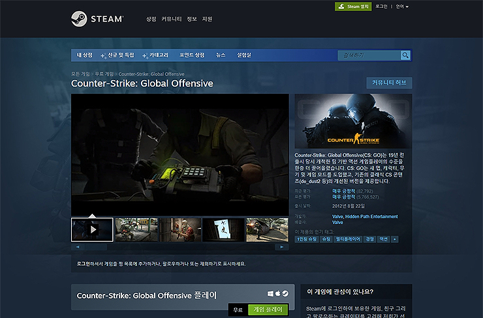Select the 포인트 상점 tab
The image size is (483, 318).
pos(192,55)
